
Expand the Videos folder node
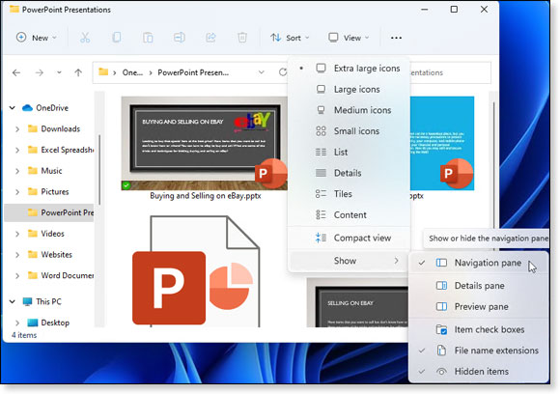[17, 234]
